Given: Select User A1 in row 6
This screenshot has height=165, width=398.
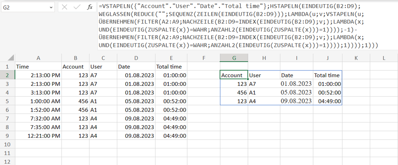Looking at the screenshot, I should [103, 110].
